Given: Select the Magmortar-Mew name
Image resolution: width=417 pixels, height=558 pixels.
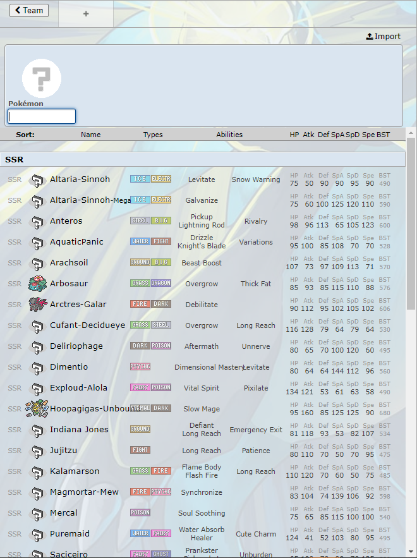Looking at the screenshot, I should [x=84, y=492].
